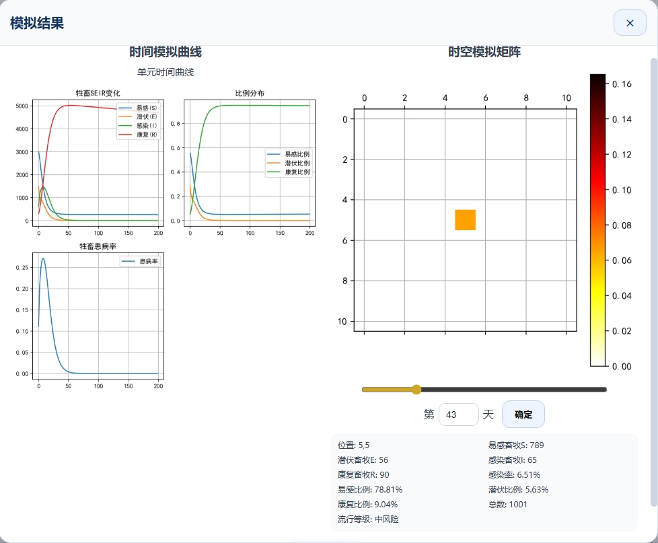658x543 pixels.
Task: Click the dialog's vertical scrollbar
Action: click(653, 283)
